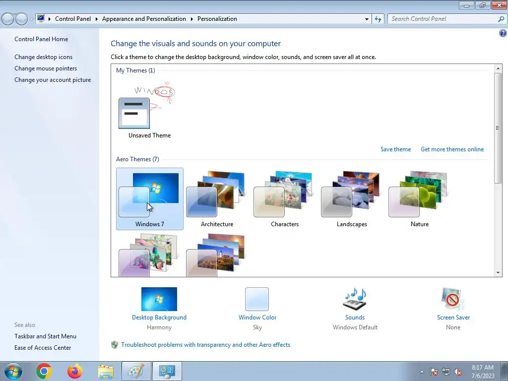Open Action Center flag icon

click(434, 372)
